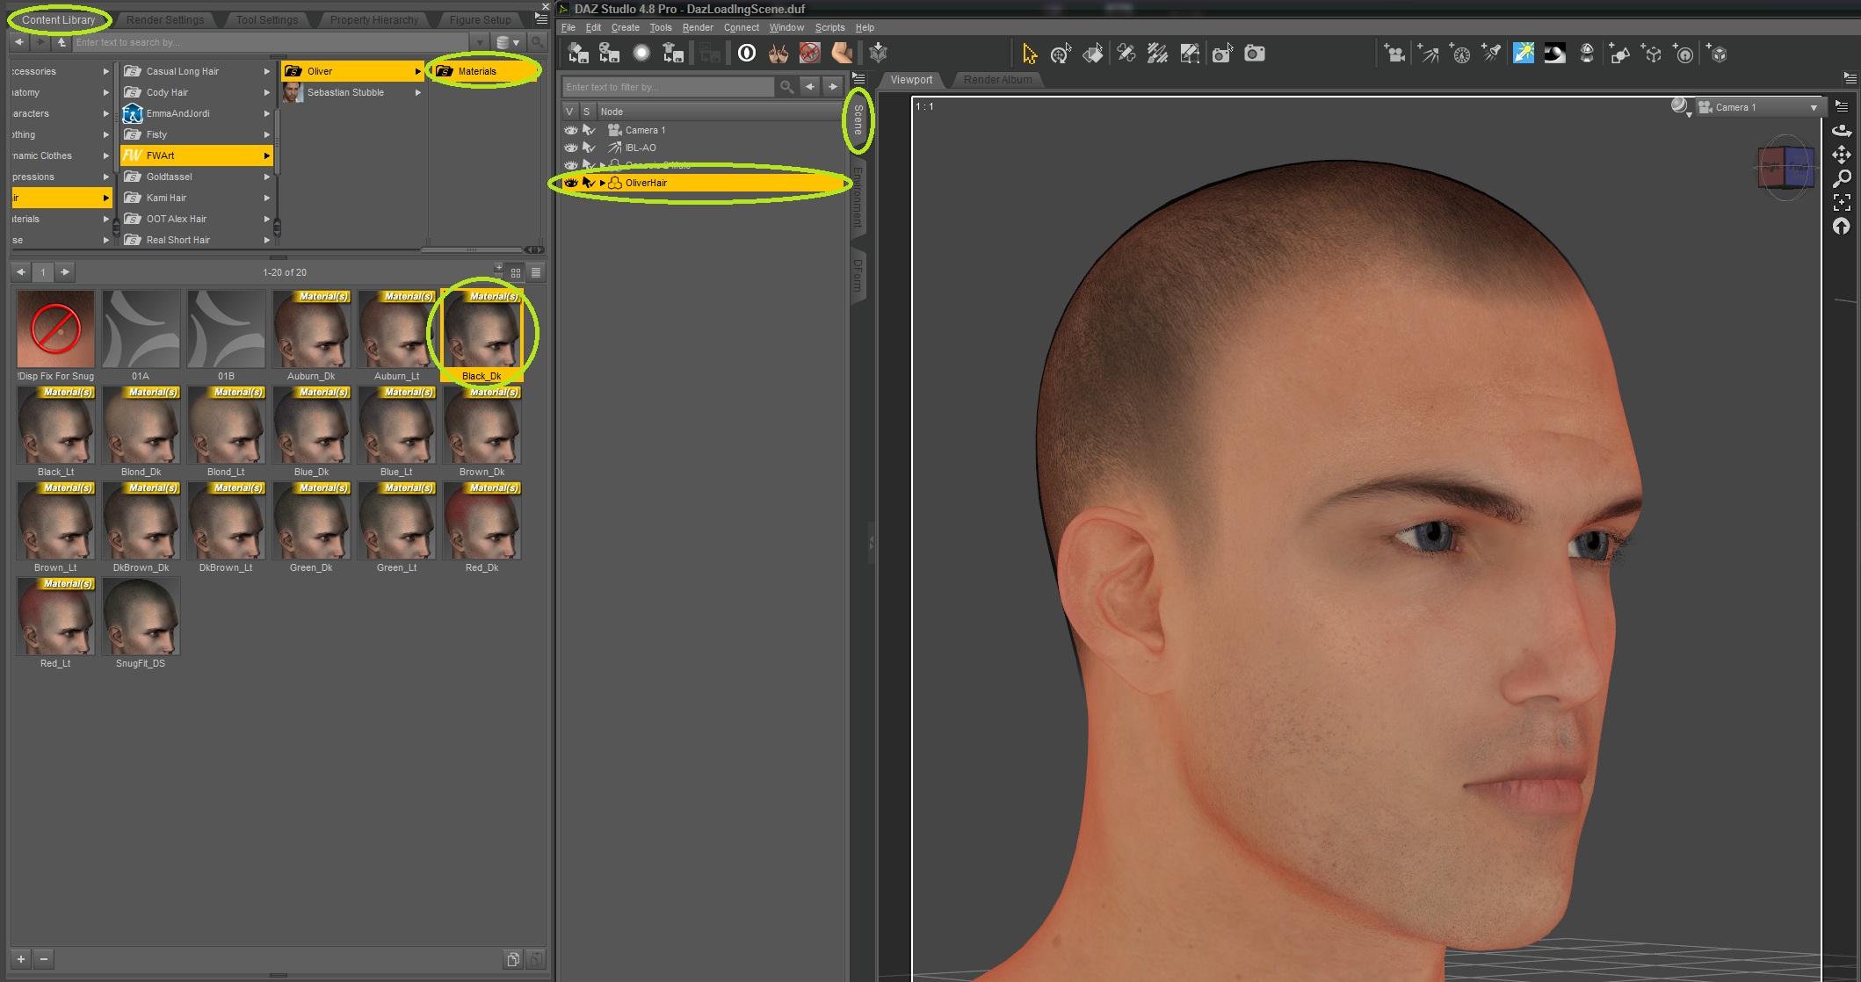Click the viewport Zoom magnifier icon
Image resolution: width=1861 pixels, height=982 pixels.
tap(1842, 178)
